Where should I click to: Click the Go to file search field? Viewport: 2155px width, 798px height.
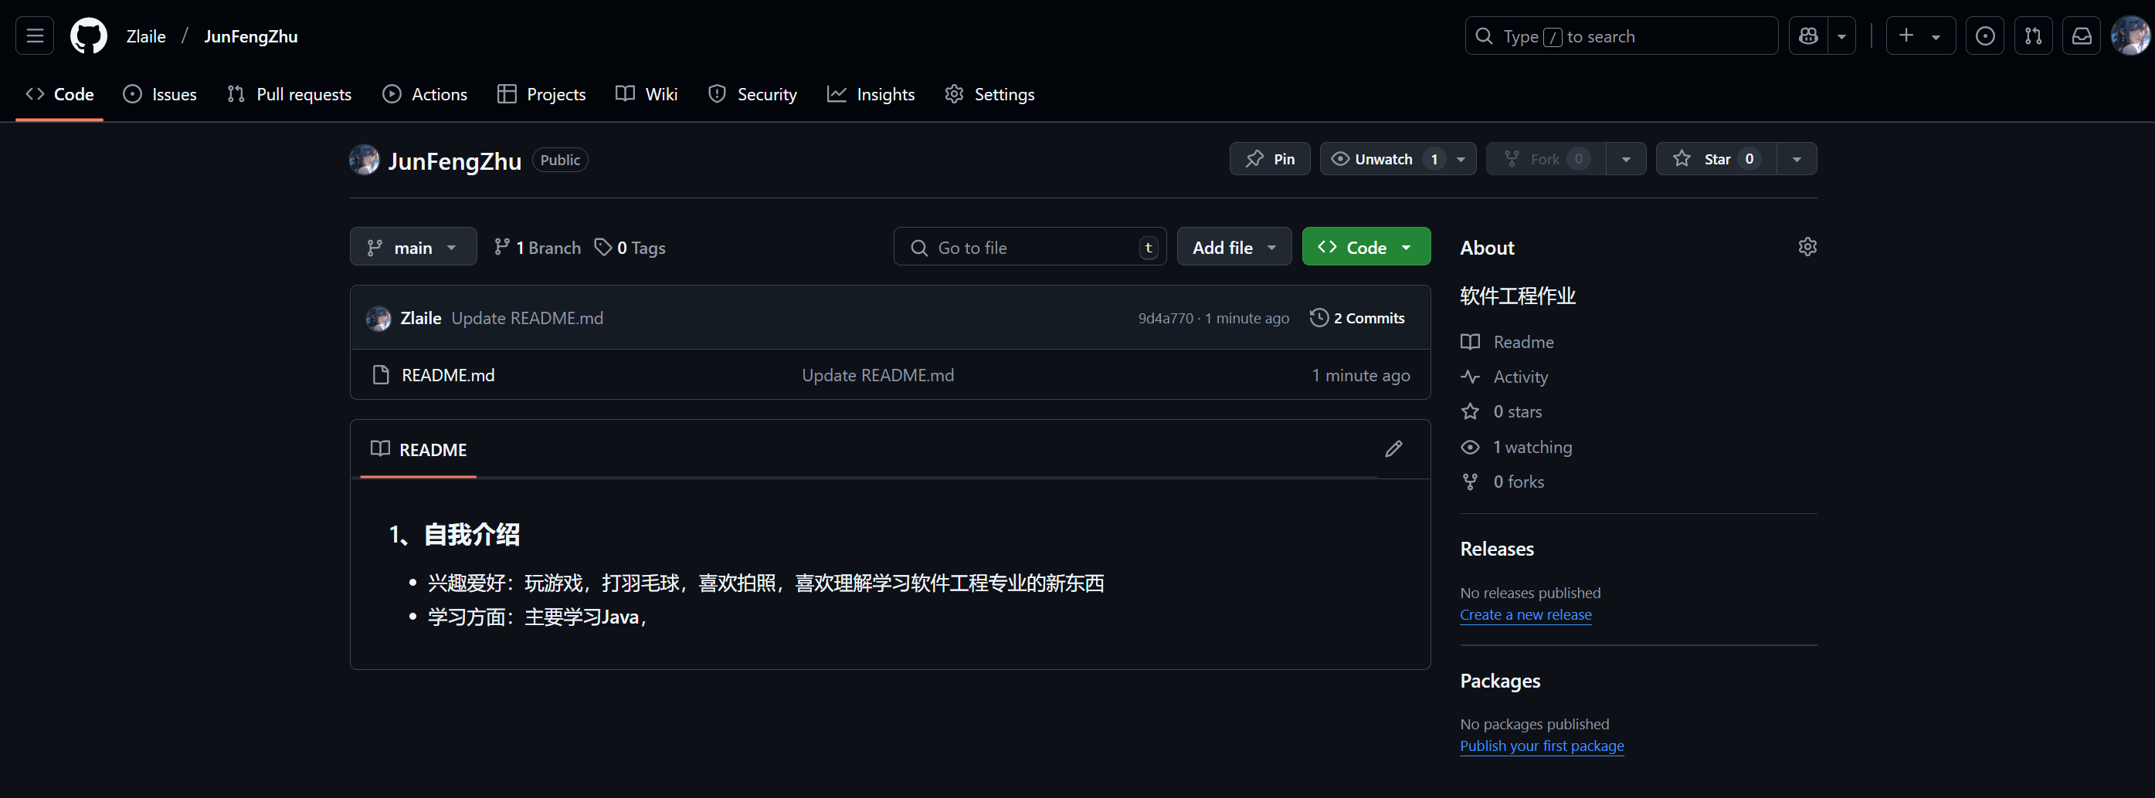(1029, 247)
